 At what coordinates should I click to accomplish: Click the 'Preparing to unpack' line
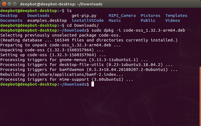coord(61,45)
